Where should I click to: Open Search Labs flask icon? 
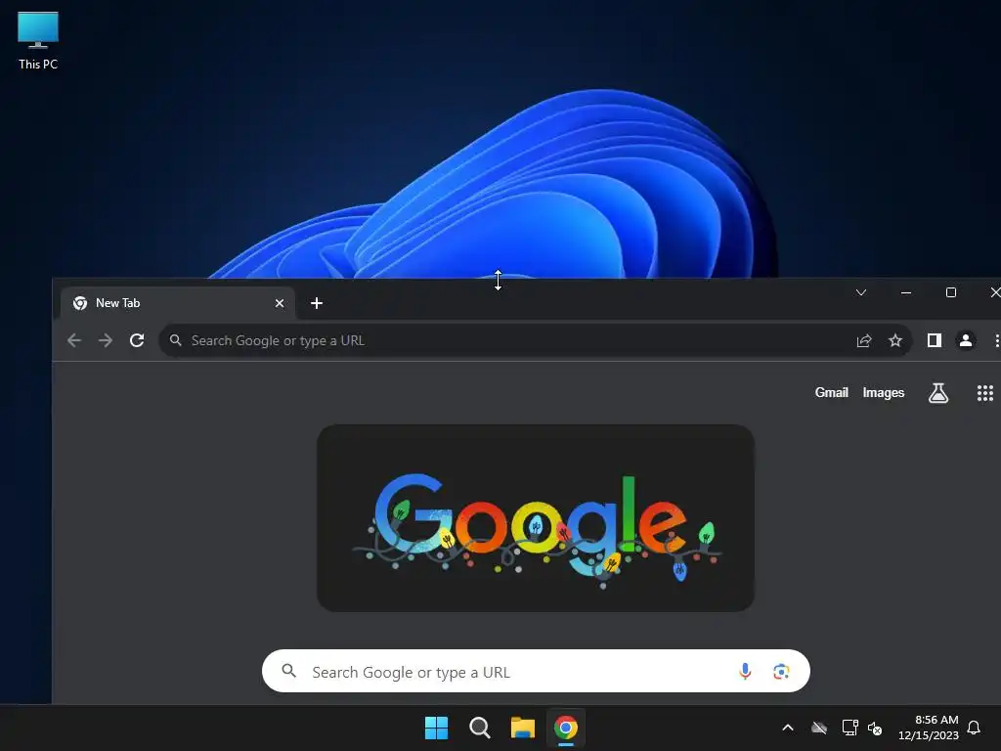[937, 393]
